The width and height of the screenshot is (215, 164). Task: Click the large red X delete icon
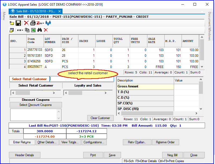(26, 23)
